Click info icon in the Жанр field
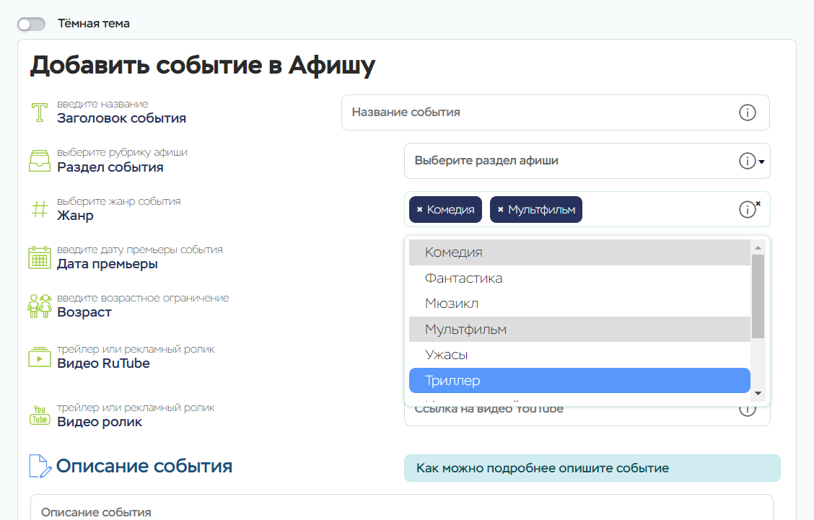This screenshot has height=520, width=814. click(x=747, y=210)
